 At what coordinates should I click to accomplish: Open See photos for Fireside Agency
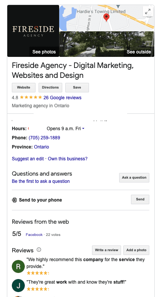pyautogui.click(x=44, y=52)
